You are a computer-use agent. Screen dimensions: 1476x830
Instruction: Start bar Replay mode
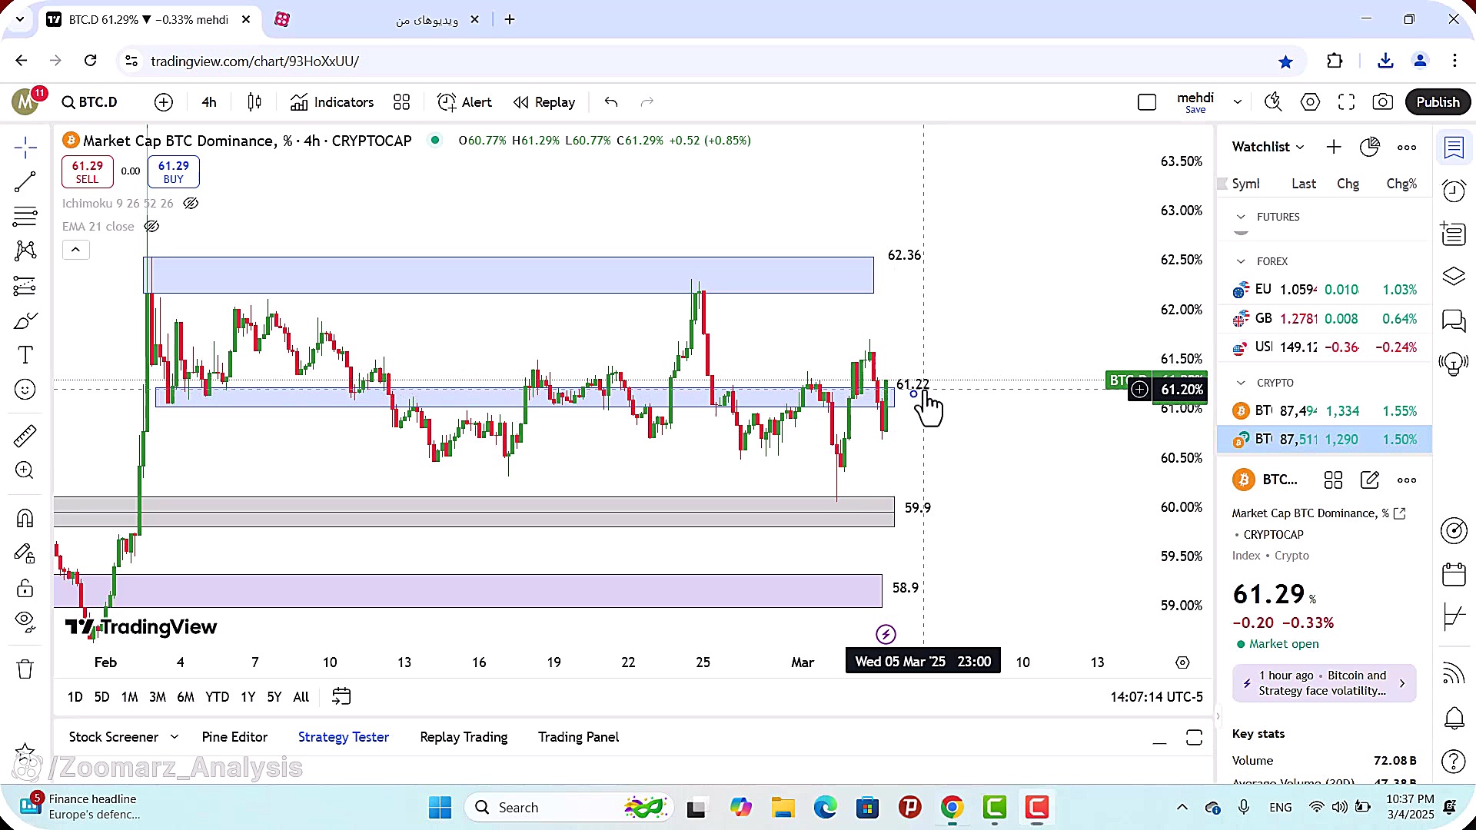tap(544, 102)
